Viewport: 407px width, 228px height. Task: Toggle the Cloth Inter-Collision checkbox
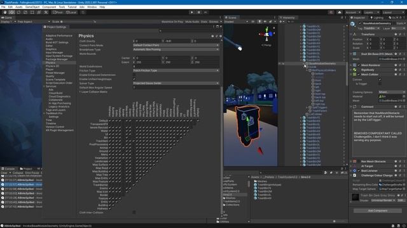point(134,212)
